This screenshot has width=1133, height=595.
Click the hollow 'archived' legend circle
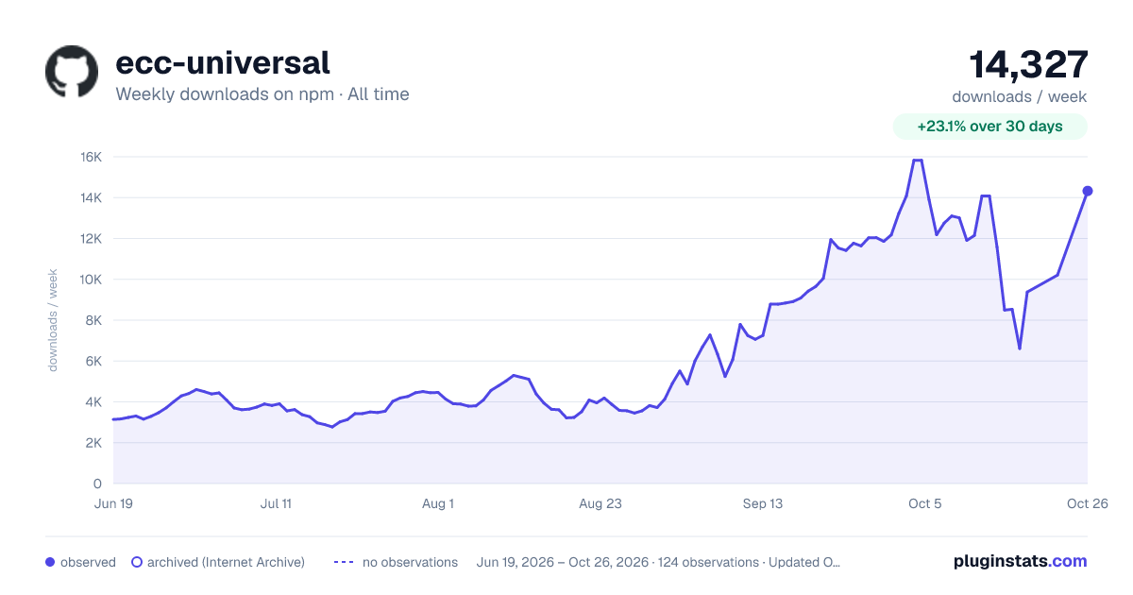pyautogui.click(x=137, y=562)
